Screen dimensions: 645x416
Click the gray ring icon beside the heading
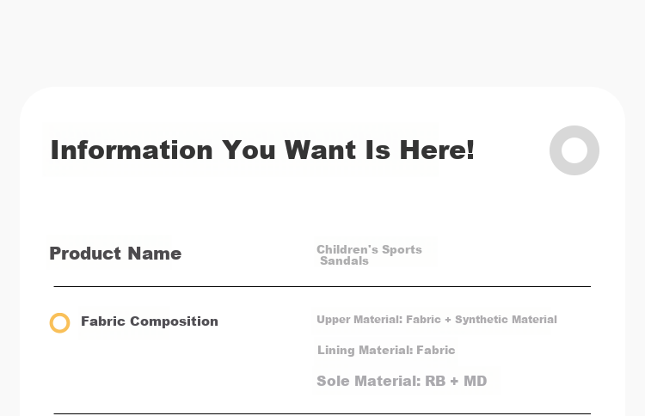click(574, 150)
